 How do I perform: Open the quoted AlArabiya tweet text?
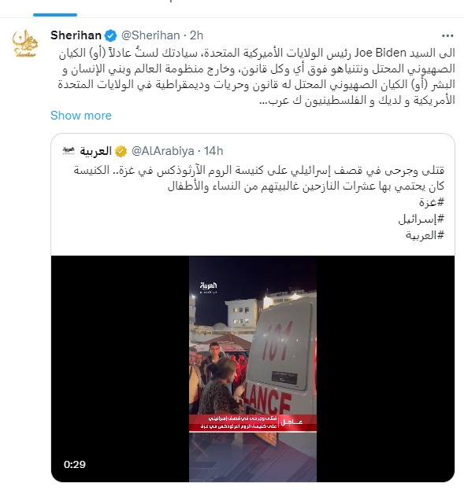click(x=259, y=178)
